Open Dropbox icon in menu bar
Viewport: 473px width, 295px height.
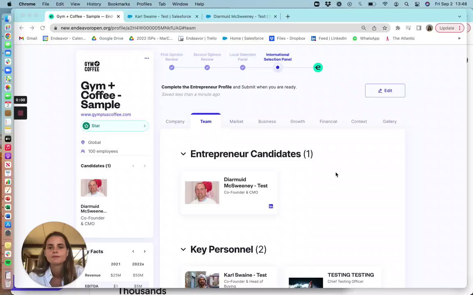(328, 4)
